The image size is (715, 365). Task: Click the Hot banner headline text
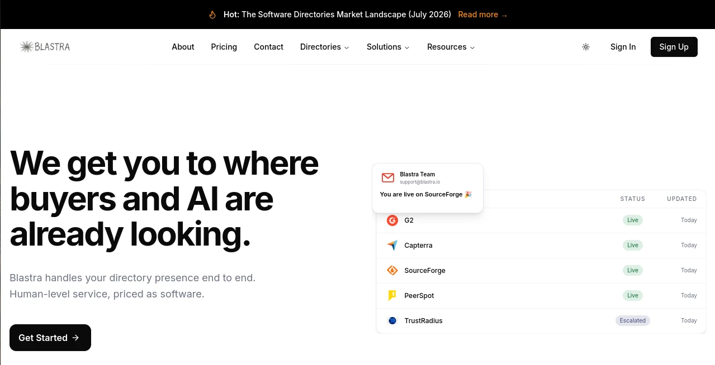click(x=337, y=15)
